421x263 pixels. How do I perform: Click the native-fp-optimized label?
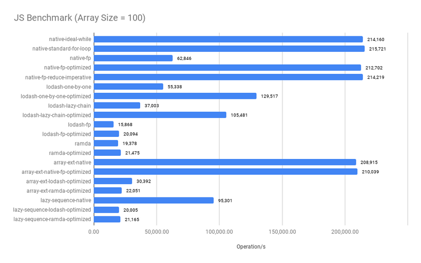(x=67, y=68)
